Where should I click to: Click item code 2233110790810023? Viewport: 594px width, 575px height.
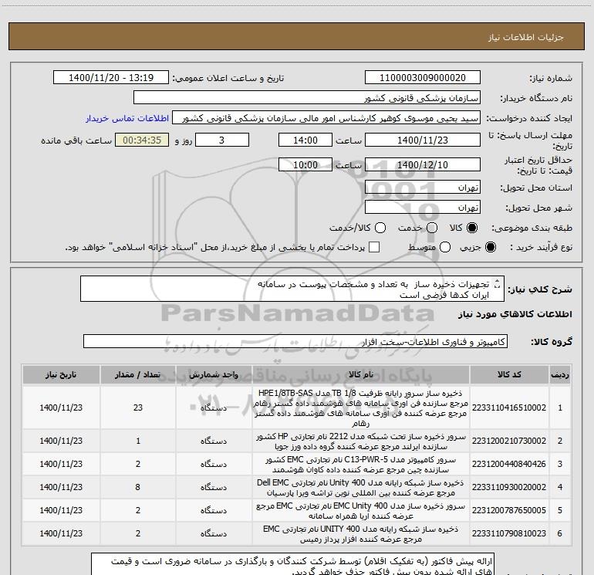click(509, 533)
